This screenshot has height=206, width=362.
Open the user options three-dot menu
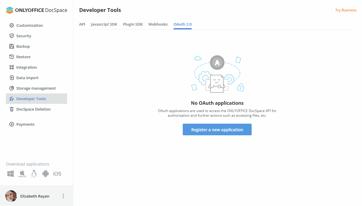[x=63, y=196]
